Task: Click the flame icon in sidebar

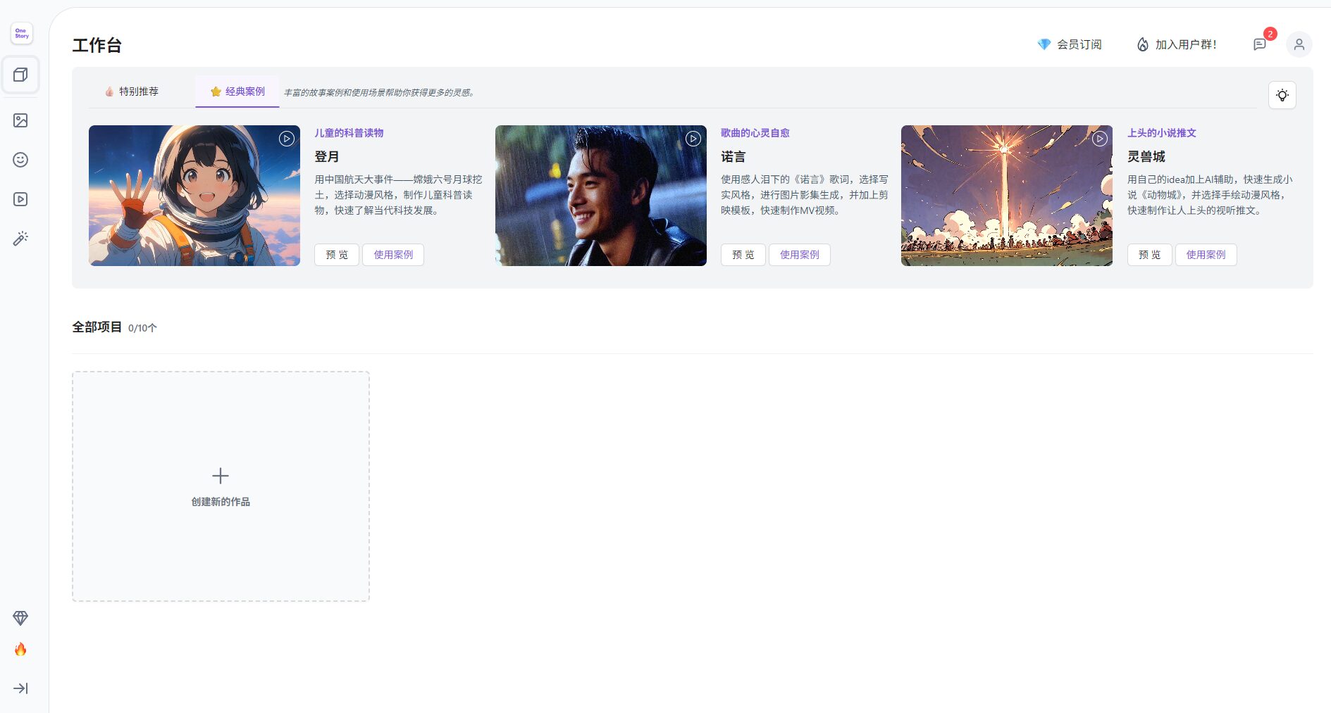Action: coord(20,649)
